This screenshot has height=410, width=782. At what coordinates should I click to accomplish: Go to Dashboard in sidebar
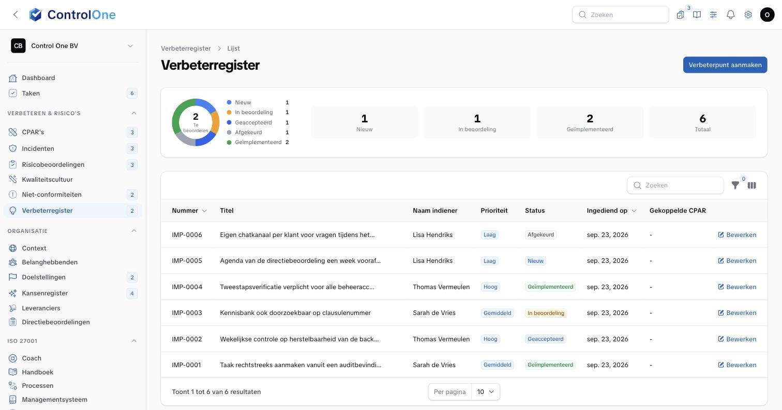click(x=72, y=78)
